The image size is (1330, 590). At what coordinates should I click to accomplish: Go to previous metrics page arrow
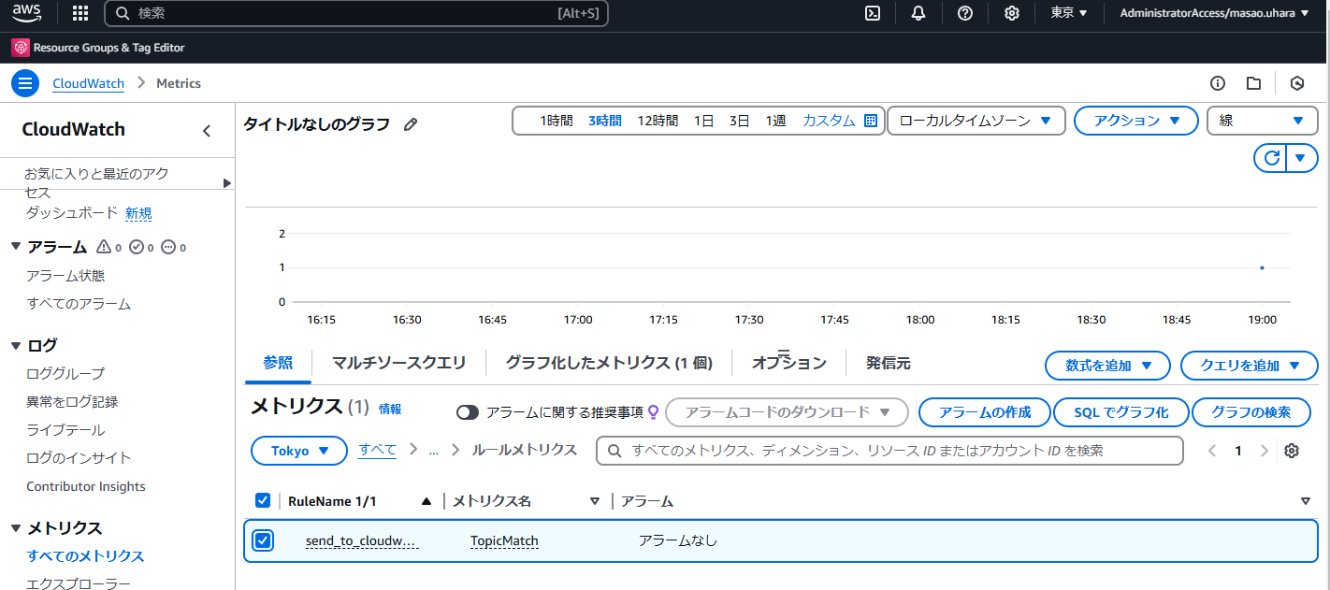point(1212,451)
